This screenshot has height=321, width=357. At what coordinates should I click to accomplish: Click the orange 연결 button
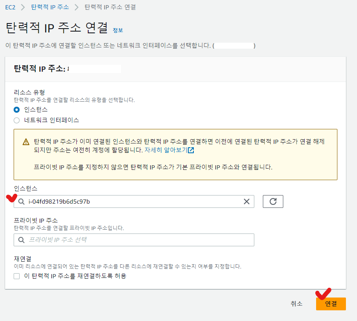[331, 303]
